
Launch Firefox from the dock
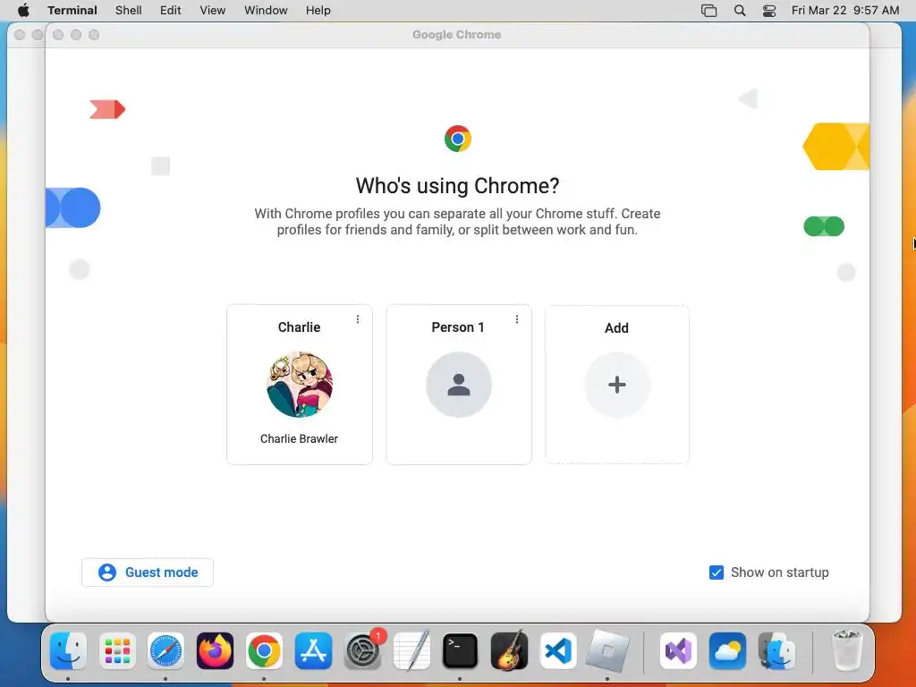click(215, 651)
